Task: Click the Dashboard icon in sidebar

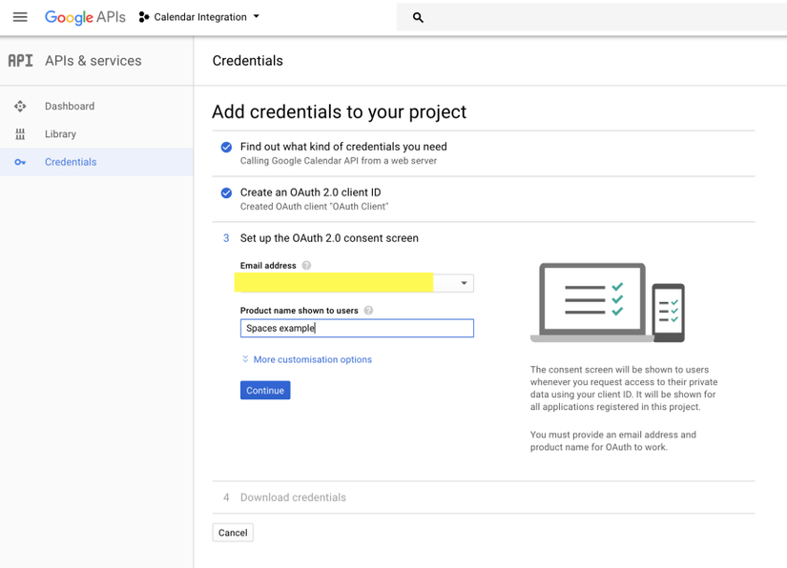Action: coord(20,106)
